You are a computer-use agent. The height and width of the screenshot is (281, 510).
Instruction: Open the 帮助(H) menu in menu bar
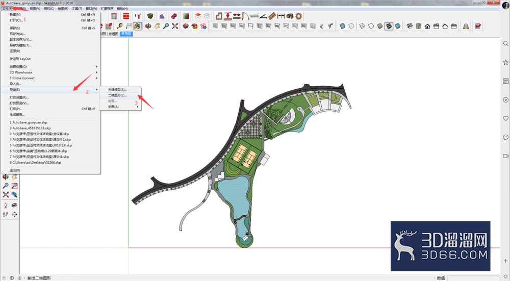pyautogui.click(x=122, y=9)
